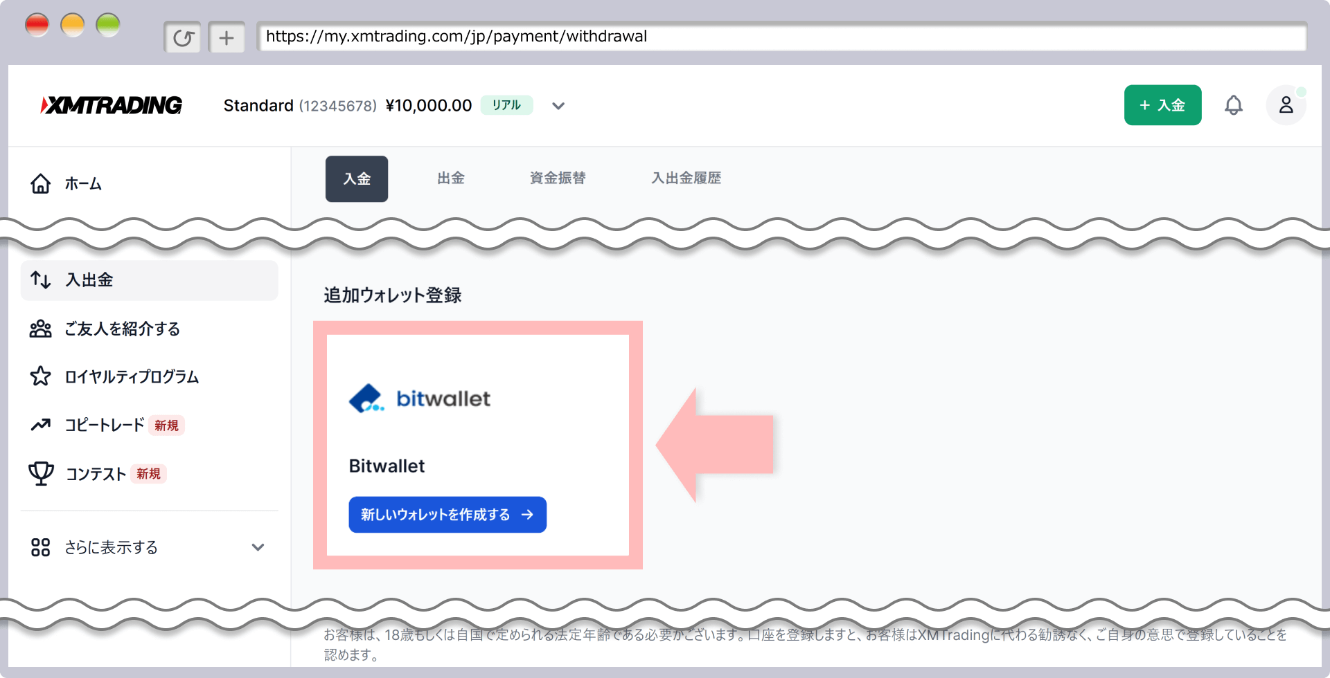Image resolution: width=1330 pixels, height=678 pixels.
Task: Select the active 入金 tab
Action: point(357,178)
